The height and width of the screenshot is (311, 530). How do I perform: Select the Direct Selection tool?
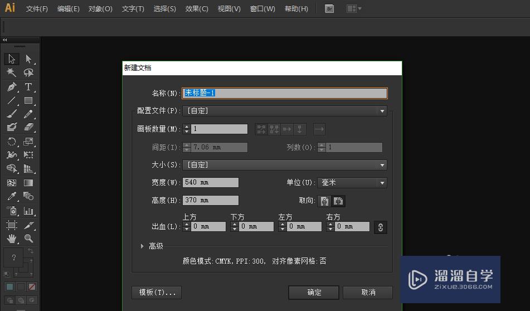(28, 59)
